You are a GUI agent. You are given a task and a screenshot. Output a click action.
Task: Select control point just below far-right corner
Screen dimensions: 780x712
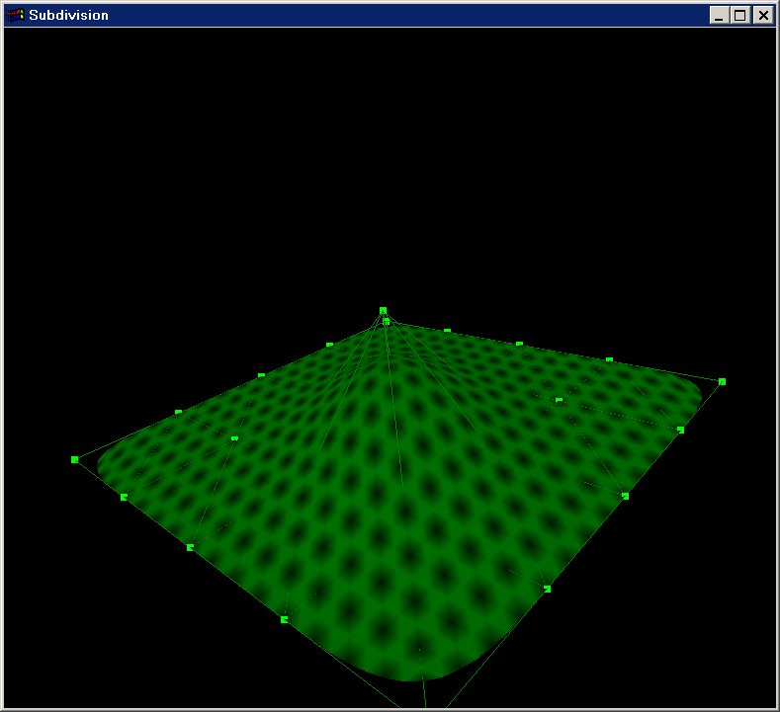pos(680,430)
